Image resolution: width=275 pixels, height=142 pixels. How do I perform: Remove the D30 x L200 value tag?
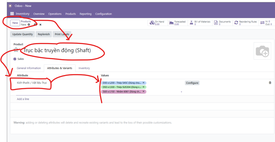[143, 83]
